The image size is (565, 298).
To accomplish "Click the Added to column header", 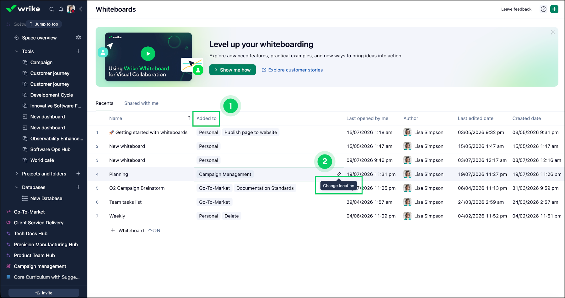I will coord(206,118).
